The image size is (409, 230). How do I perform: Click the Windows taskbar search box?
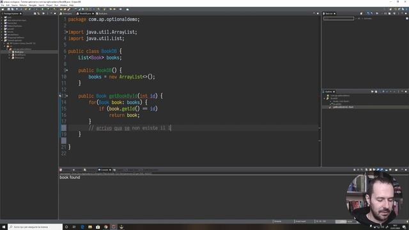pyautogui.click(x=35, y=227)
